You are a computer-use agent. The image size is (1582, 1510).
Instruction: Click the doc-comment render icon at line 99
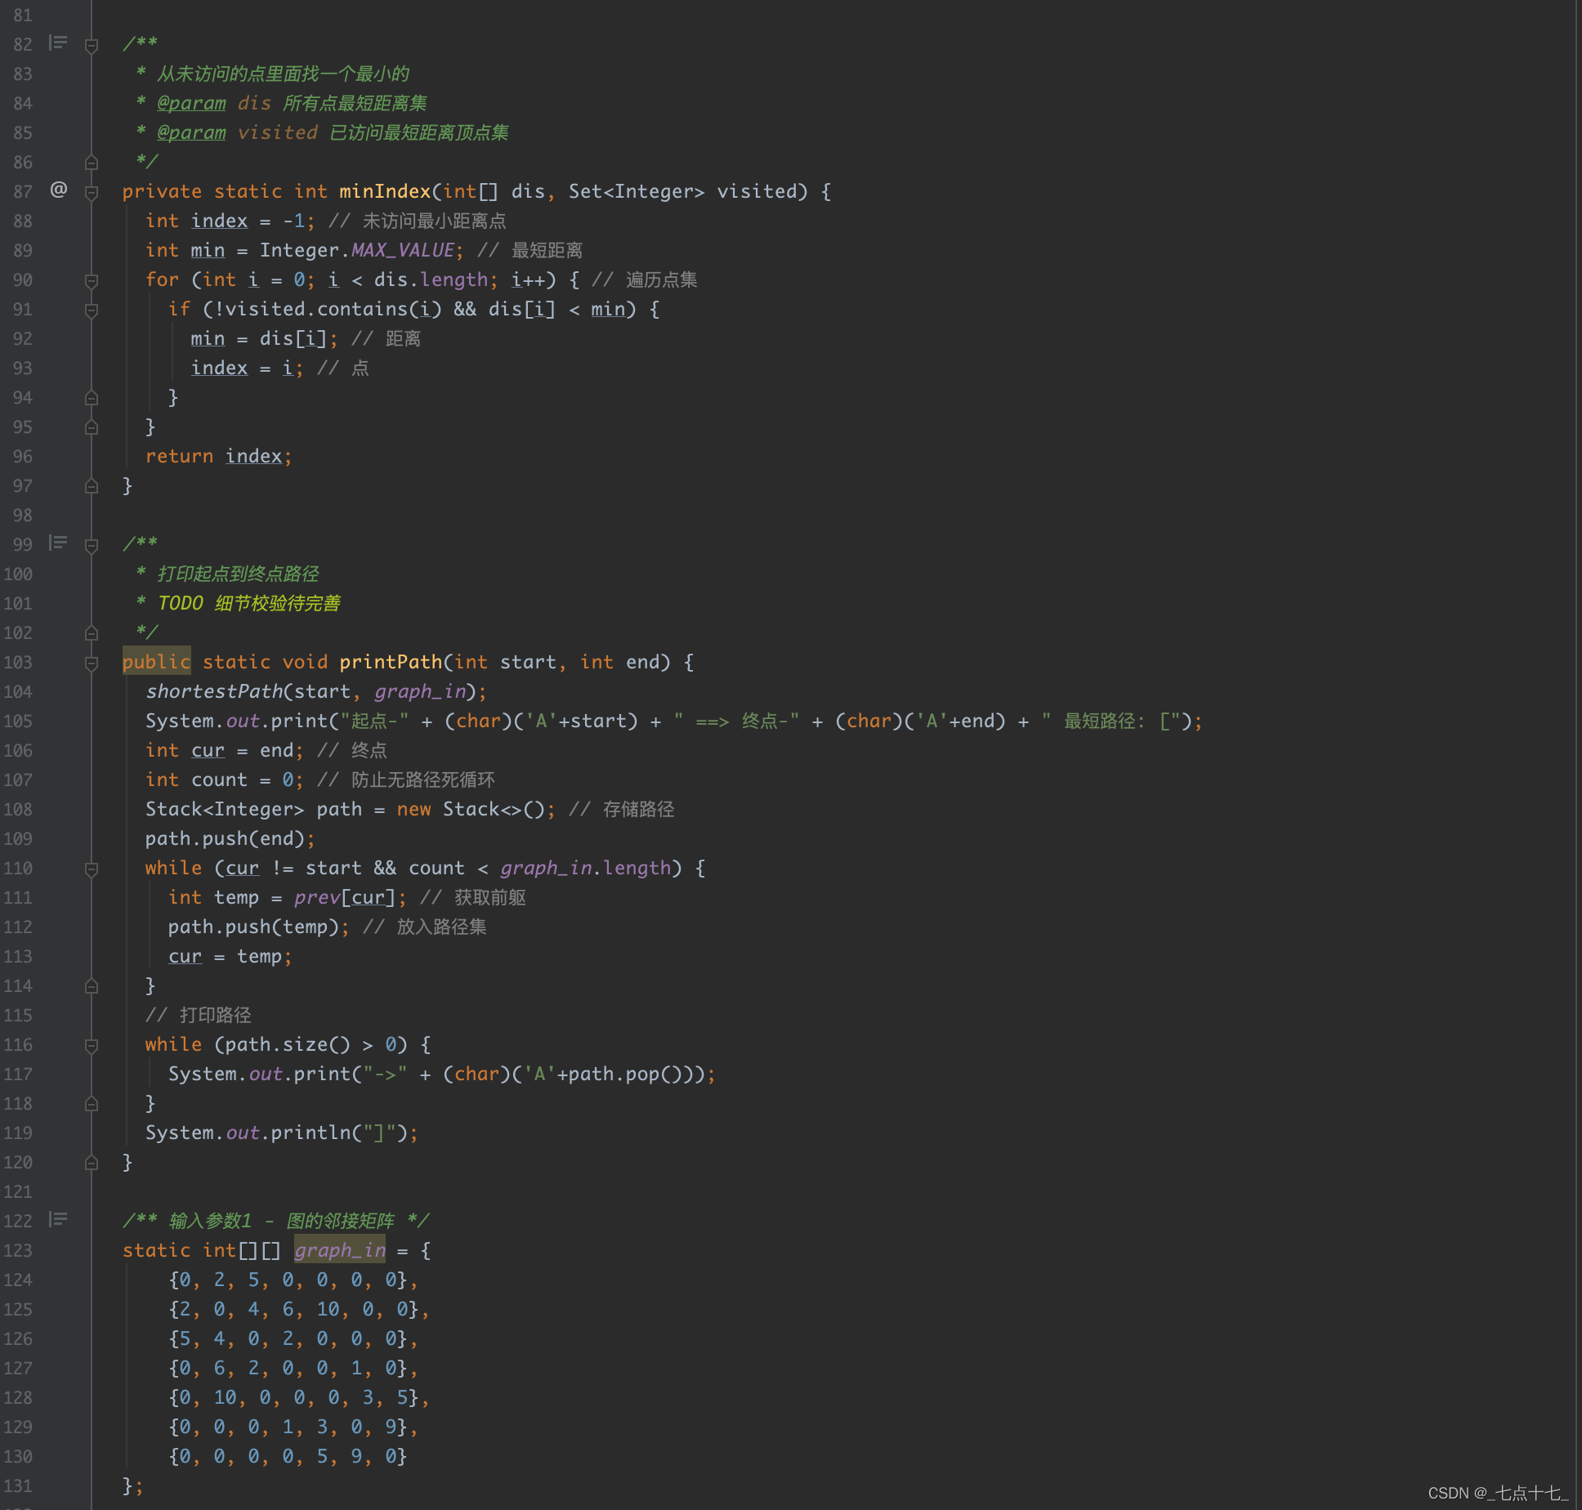point(58,543)
